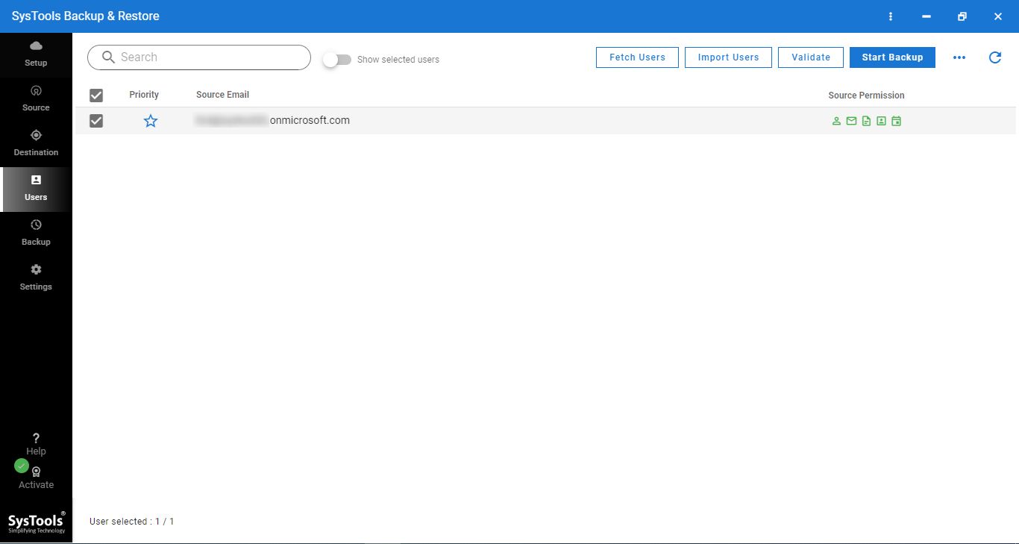Click the green document permission icon

point(866,121)
